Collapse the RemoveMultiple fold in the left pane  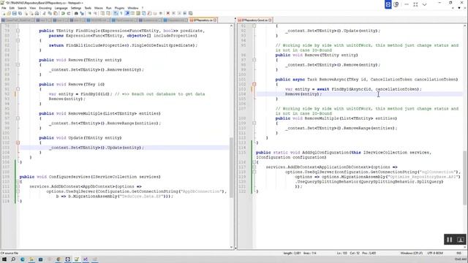[x=18, y=118]
